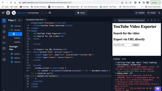Fold the body tag at line 11
Screen dimensions: 162x91
(30, 31)
